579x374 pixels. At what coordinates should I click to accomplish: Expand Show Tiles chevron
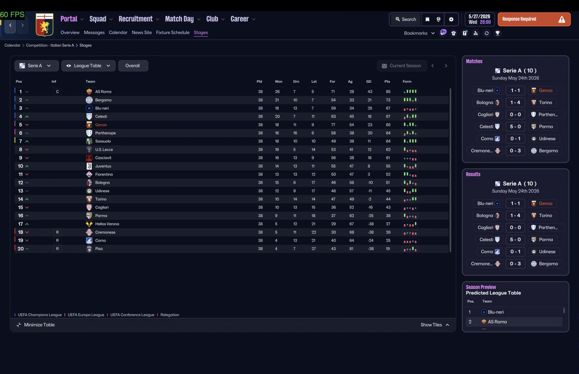pyautogui.click(x=447, y=325)
